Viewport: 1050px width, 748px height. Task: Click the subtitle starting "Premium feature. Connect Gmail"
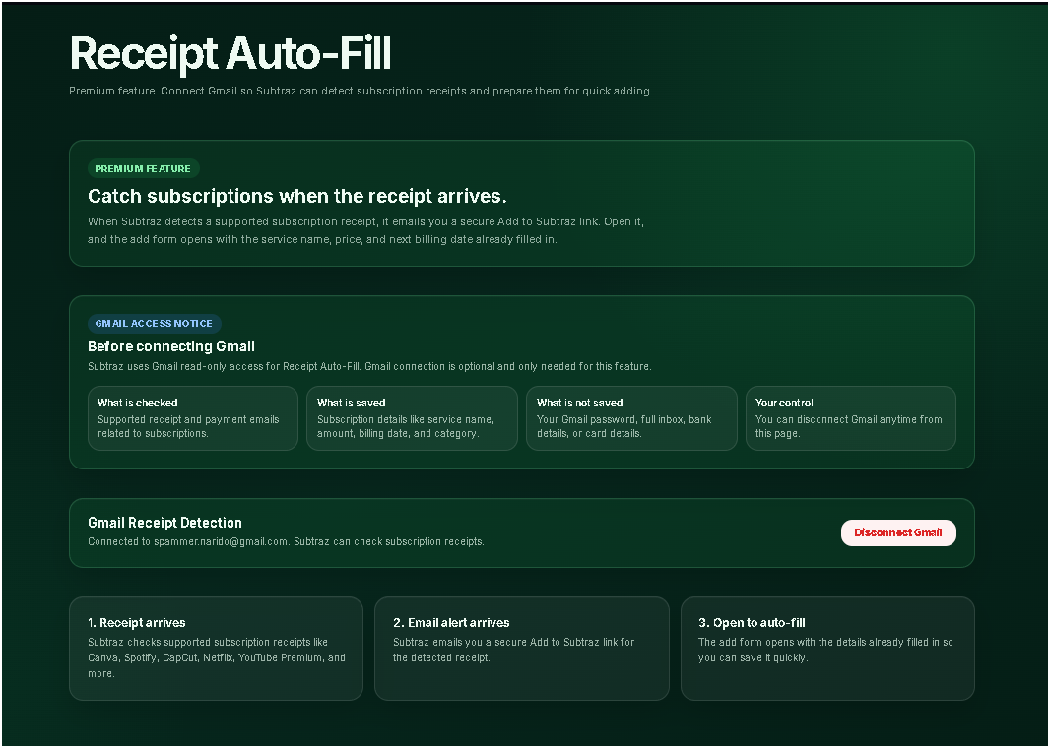coord(361,91)
